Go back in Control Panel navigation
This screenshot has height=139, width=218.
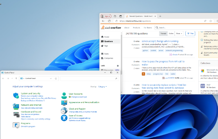(x=3, y=79)
